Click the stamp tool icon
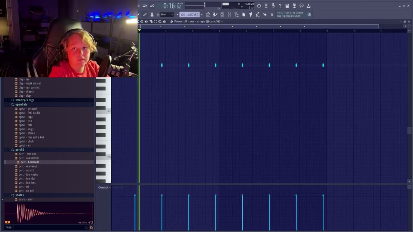The height and width of the screenshot is (232, 413). (x=152, y=15)
